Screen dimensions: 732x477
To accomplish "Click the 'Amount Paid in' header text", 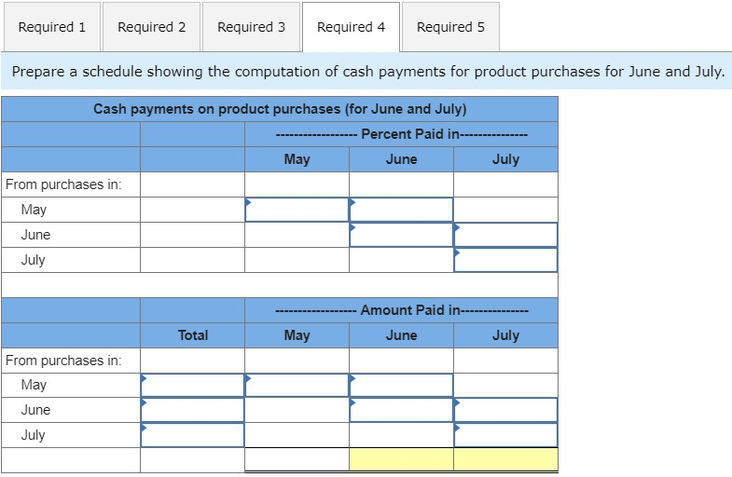I will (410, 310).
